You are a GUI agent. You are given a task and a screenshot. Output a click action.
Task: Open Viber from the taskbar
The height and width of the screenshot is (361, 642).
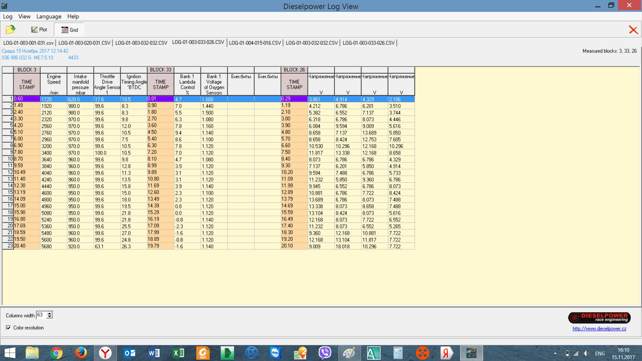pos(325,353)
